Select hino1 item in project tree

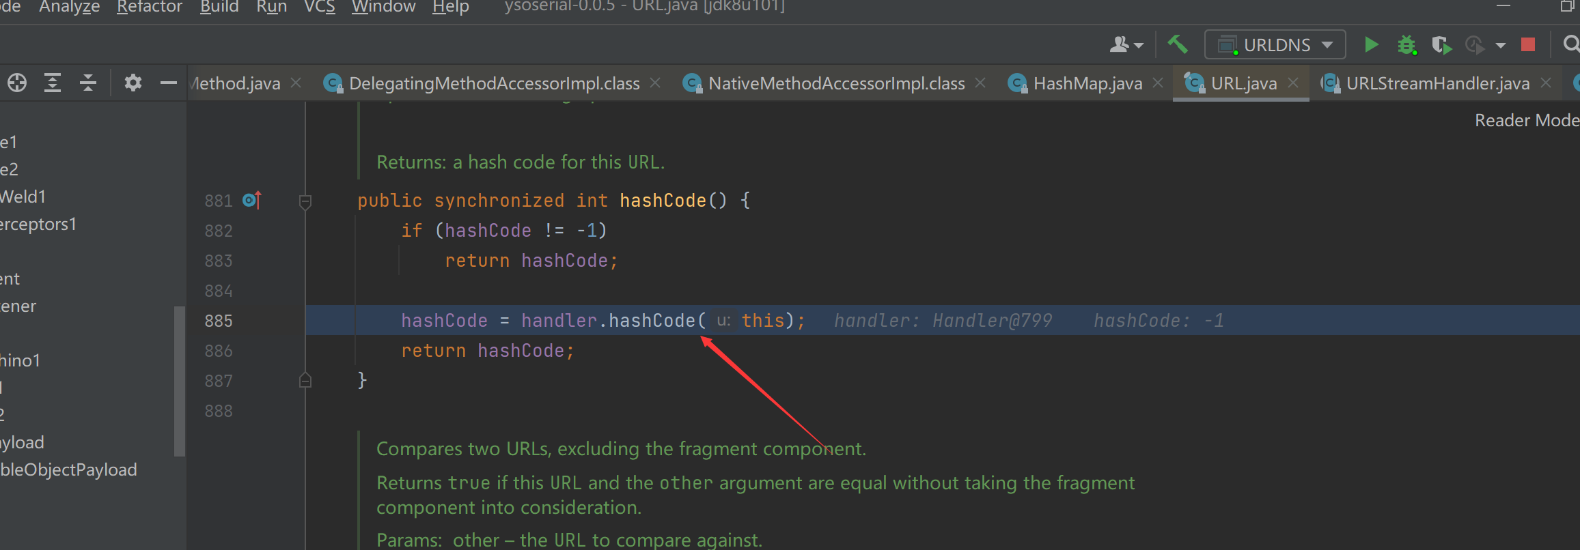20,360
